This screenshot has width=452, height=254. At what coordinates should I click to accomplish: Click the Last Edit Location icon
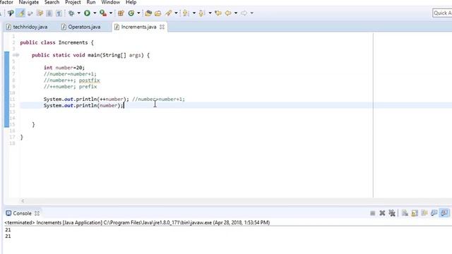pos(218,13)
